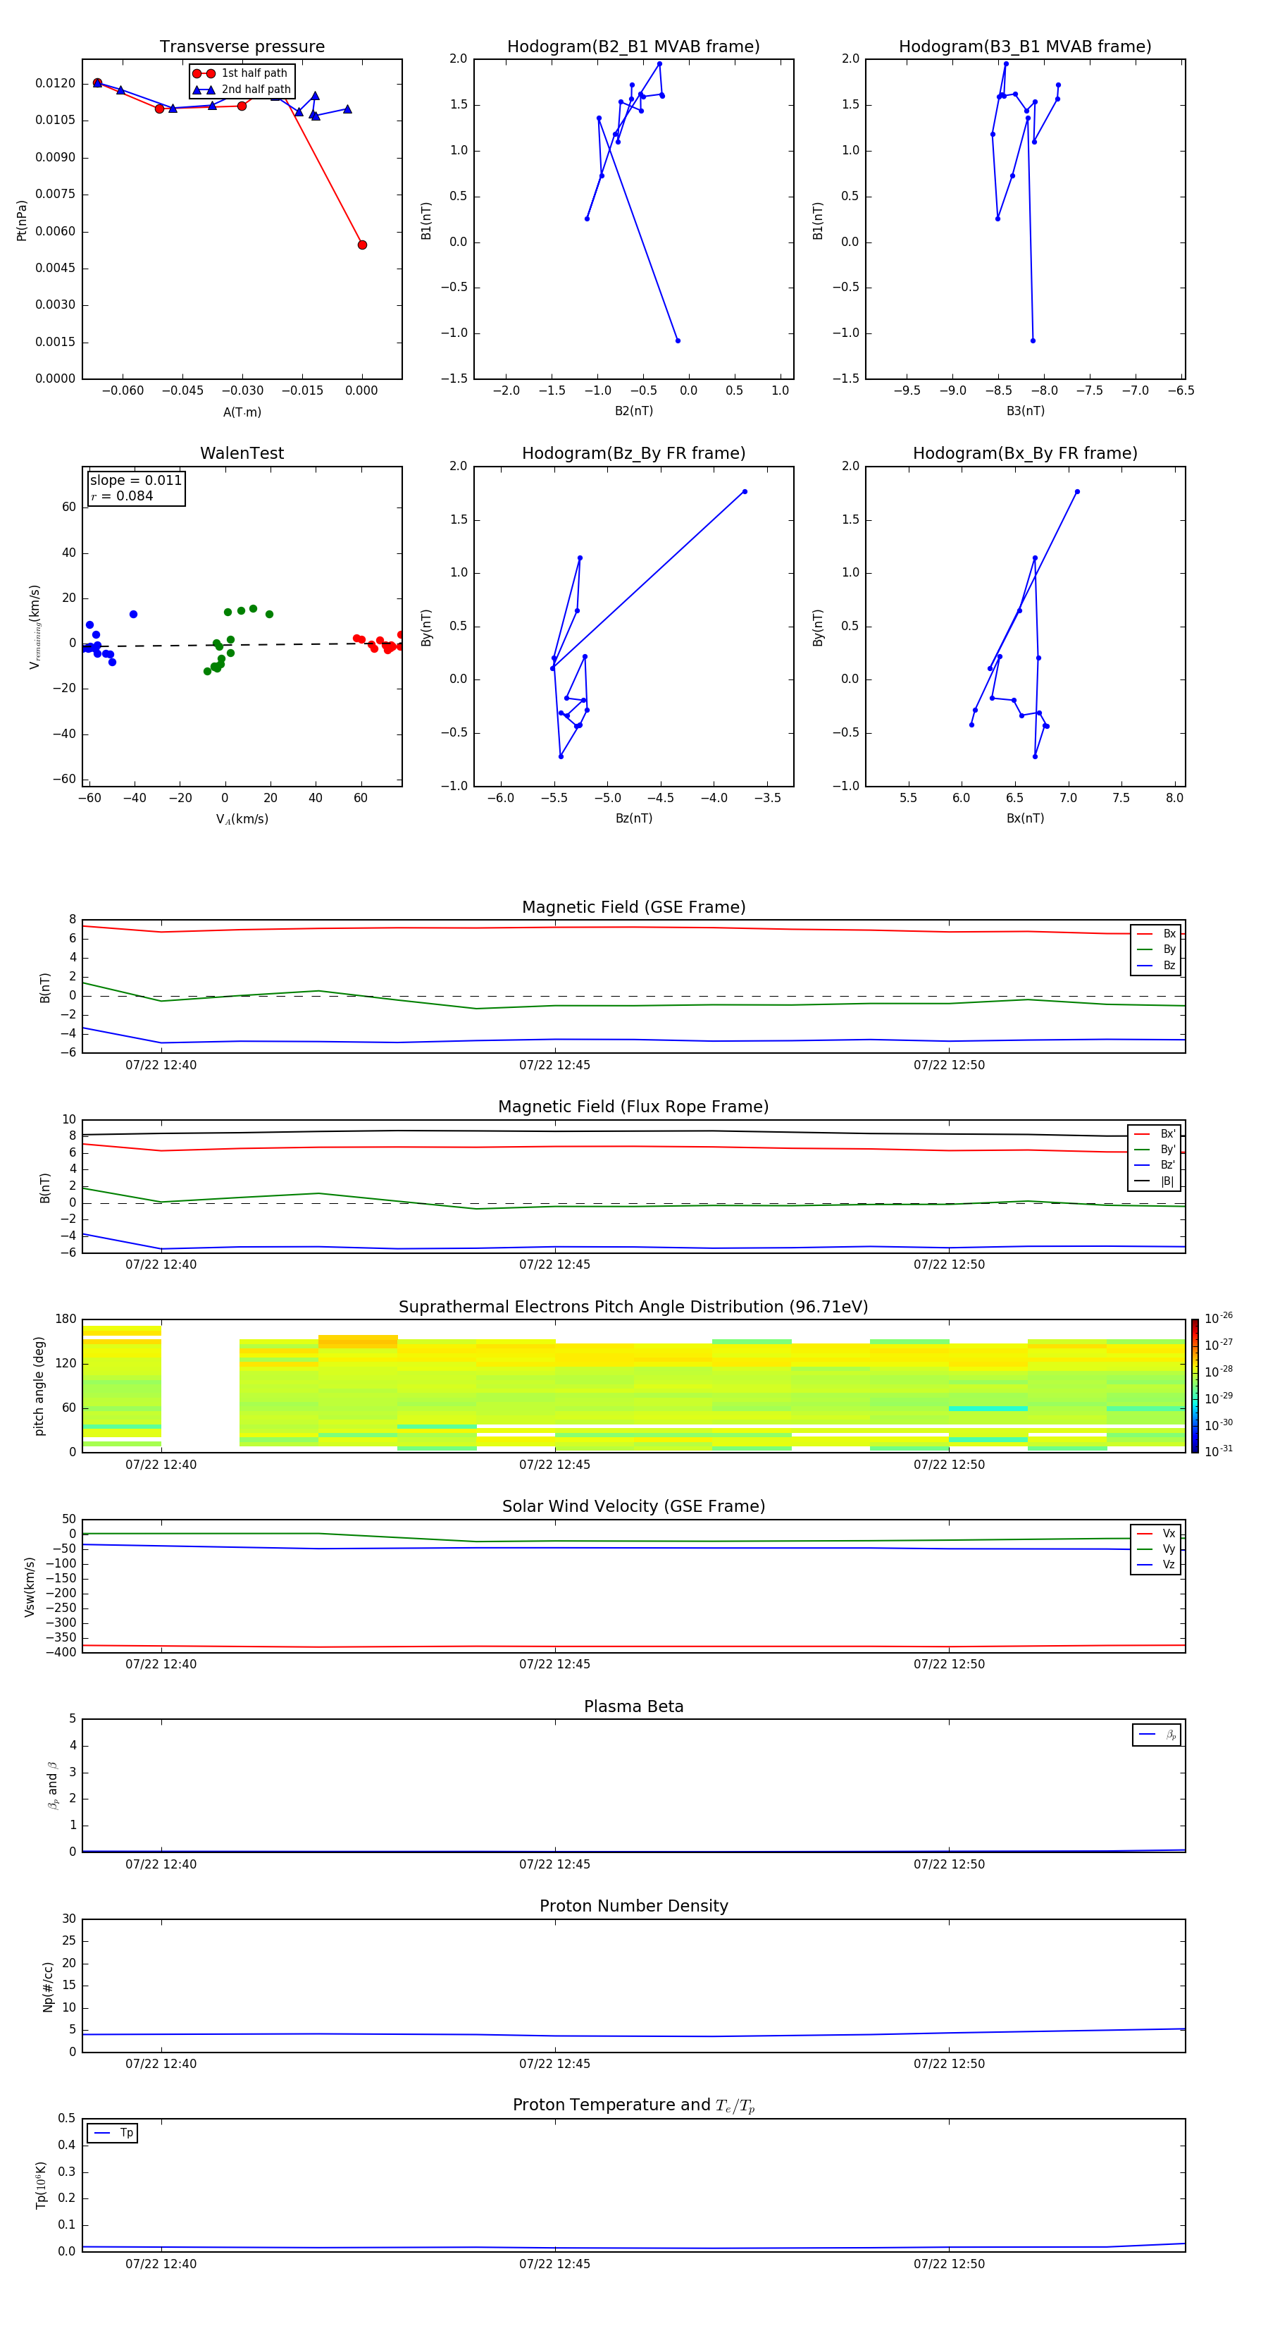
Task: Click the 'Tp' legend entry
Action: point(113,2133)
